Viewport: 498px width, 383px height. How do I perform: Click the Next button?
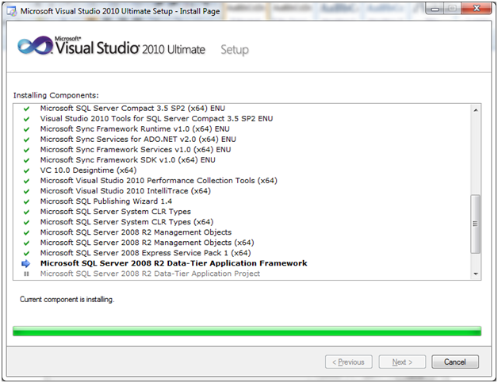pyautogui.click(x=402, y=362)
